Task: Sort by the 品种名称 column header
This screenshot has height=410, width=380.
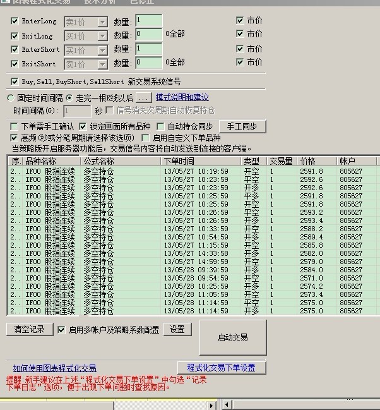Action: pos(52,161)
